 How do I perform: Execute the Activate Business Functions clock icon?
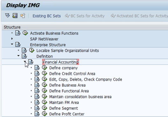[x=25, y=33]
